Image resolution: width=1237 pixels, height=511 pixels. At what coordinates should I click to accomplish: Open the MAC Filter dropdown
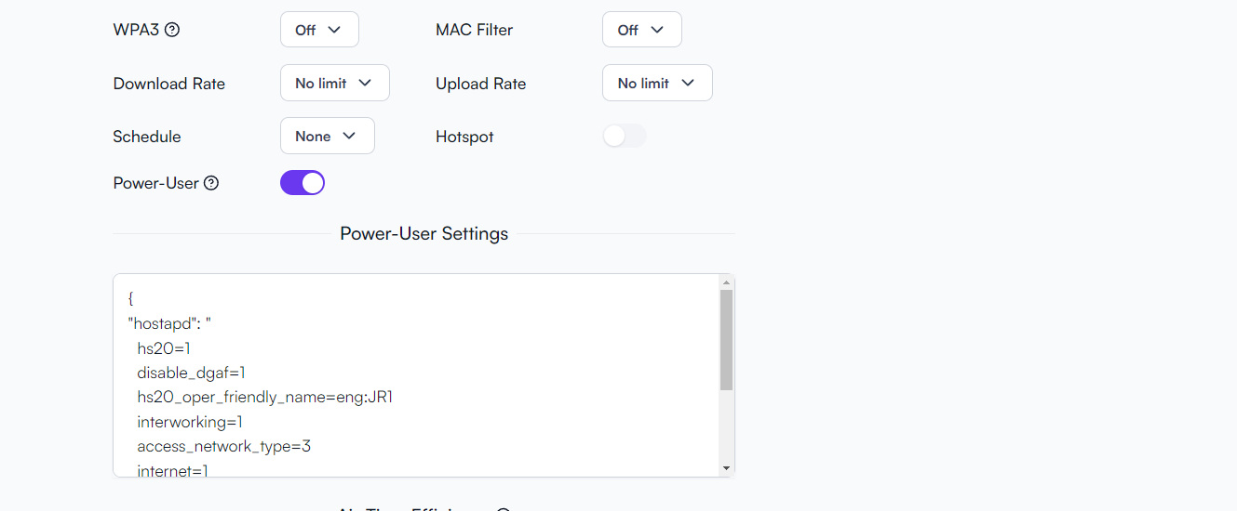point(642,30)
